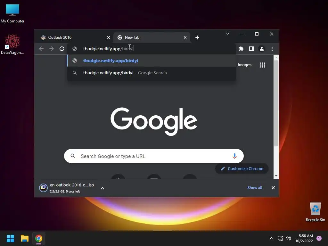Open the profile avatar icon

pyautogui.click(x=261, y=49)
